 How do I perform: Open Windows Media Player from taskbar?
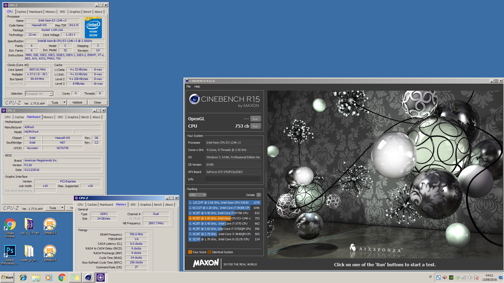click(x=49, y=277)
